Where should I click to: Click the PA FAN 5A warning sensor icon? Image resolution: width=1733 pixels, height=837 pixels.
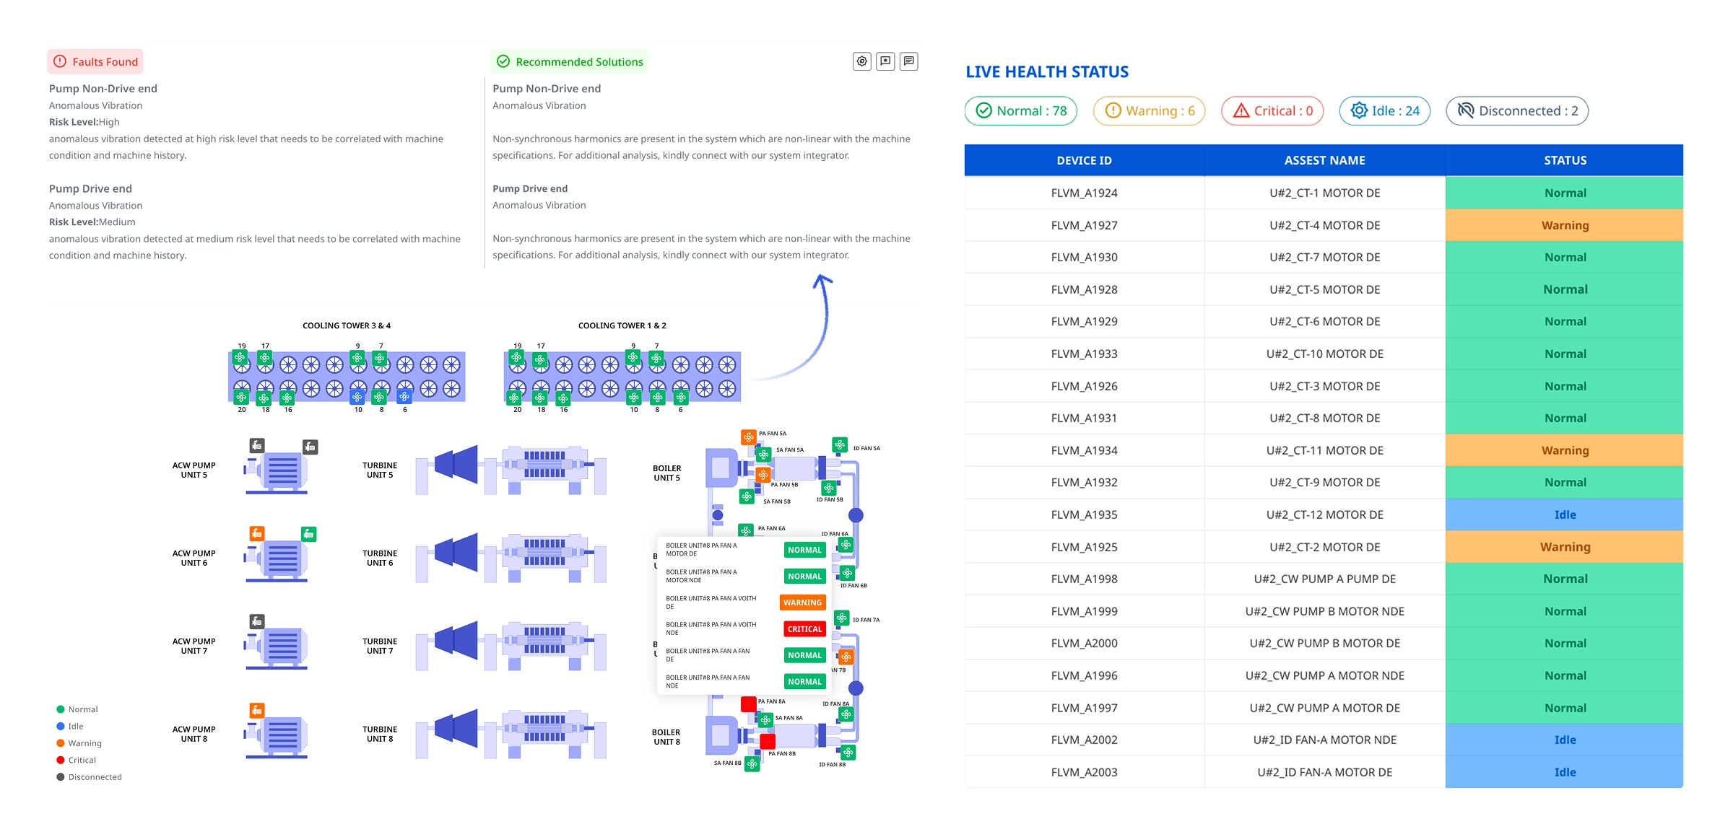coord(748,437)
